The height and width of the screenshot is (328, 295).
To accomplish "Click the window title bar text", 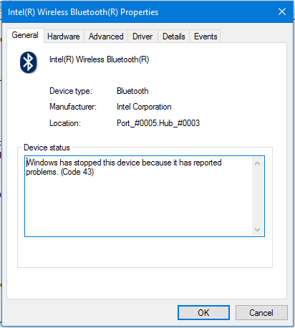I will click(83, 12).
